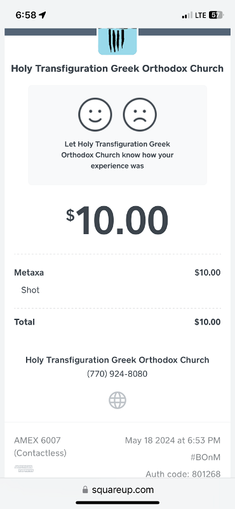Tap the battery indicator in status bar
Image resolution: width=235 pixels, height=509 pixels.
(x=216, y=15)
